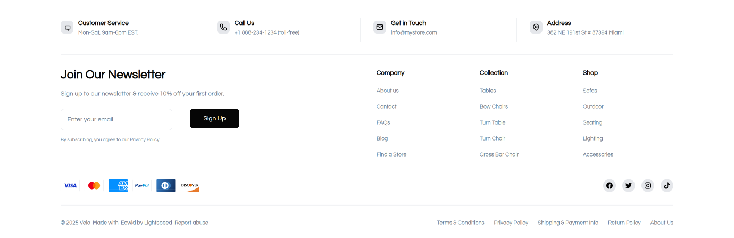Focus the Enter your email field
Image resolution: width=734 pixels, height=238 pixels.
(116, 120)
